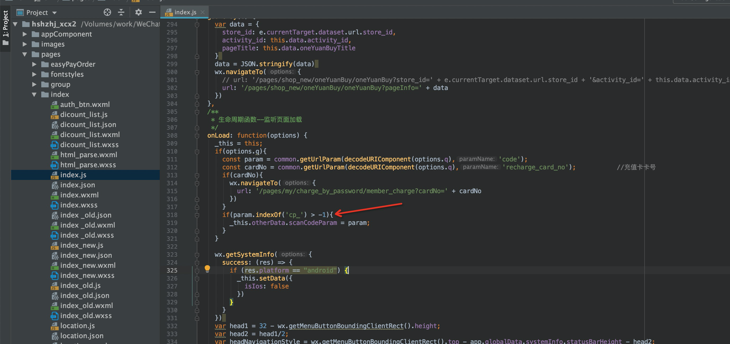Image resolution: width=730 pixels, height=344 pixels.
Task: Open location.js file
Action: tap(77, 325)
